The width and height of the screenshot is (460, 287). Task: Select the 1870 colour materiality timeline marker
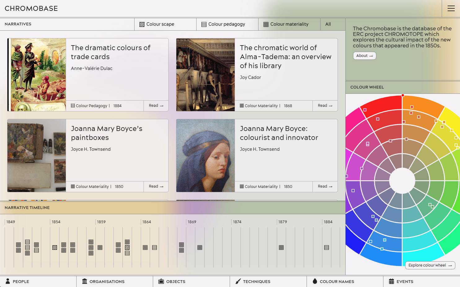click(200, 248)
